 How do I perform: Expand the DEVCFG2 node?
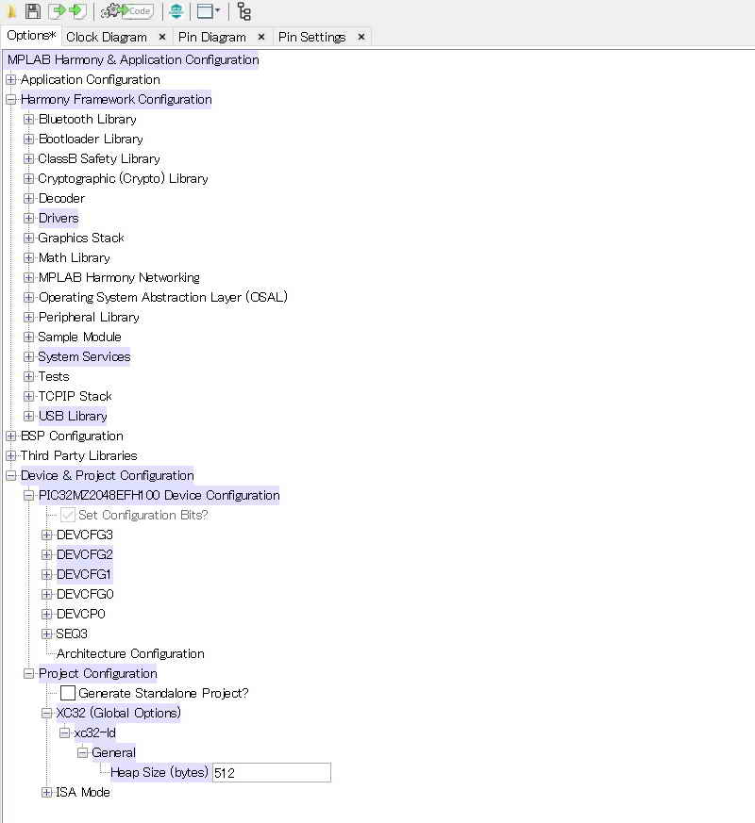[x=47, y=554]
